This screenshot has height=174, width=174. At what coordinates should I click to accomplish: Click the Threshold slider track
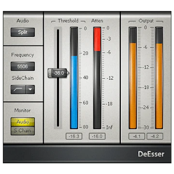[x=58, y=78]
